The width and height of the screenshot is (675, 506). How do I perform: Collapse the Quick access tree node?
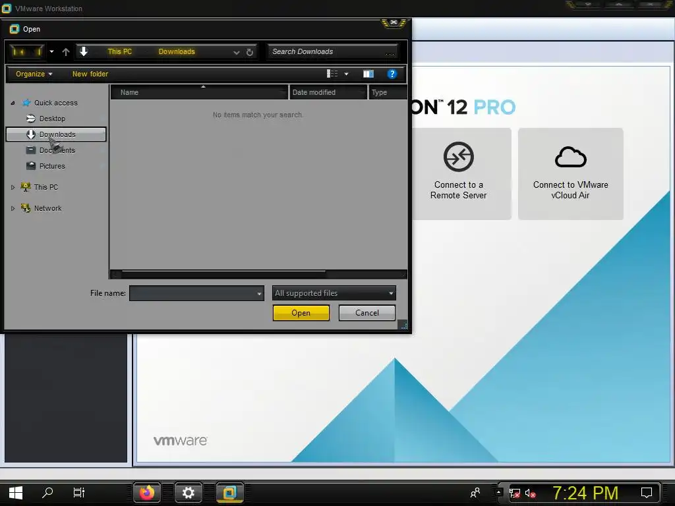[x=13, y=103]
